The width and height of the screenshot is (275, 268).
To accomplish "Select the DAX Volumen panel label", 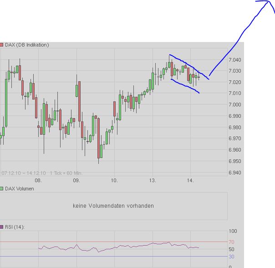I will point(20,189).
